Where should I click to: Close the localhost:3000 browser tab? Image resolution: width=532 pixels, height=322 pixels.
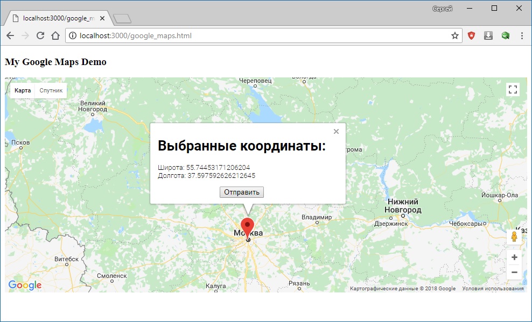tap(102, 18)
